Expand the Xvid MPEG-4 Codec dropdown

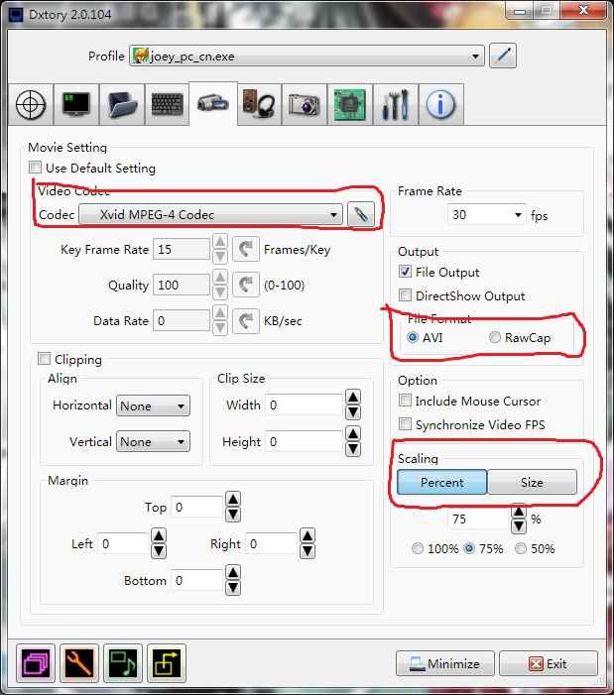210,214
